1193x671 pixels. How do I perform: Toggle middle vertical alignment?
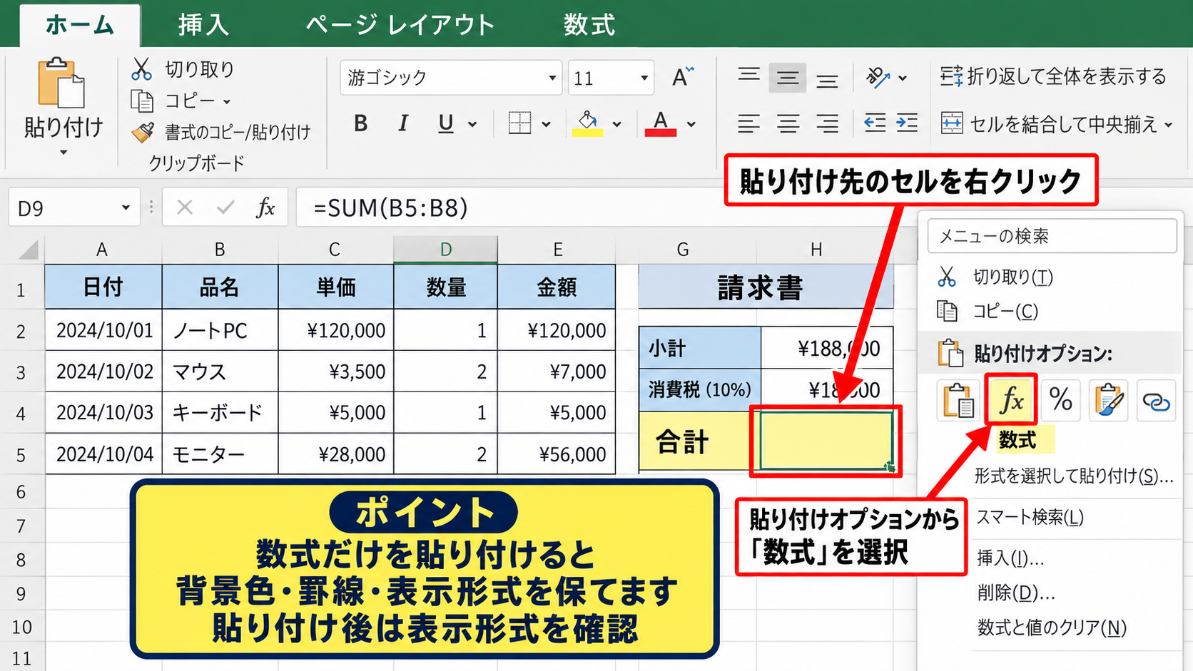(788, 78)
